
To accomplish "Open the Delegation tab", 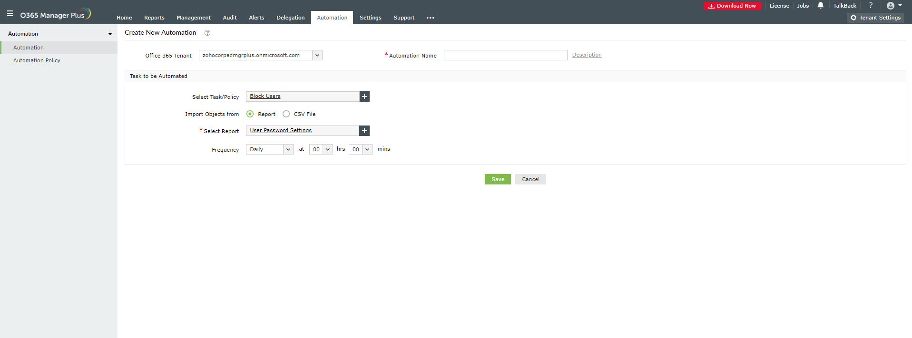I will [x=290, y=18].
